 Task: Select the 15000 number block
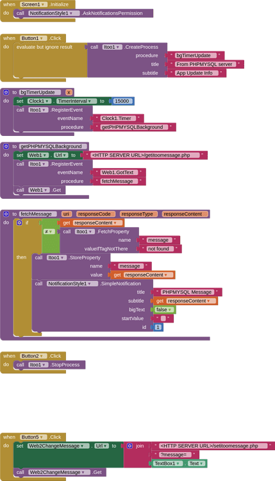click(x=122, y=101)
